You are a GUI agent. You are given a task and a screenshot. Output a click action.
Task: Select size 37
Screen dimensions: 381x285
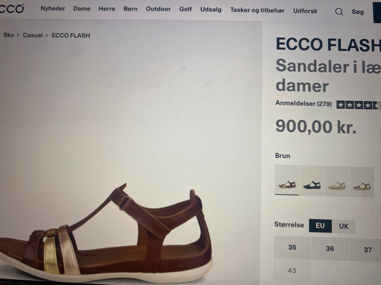[368, 250]
